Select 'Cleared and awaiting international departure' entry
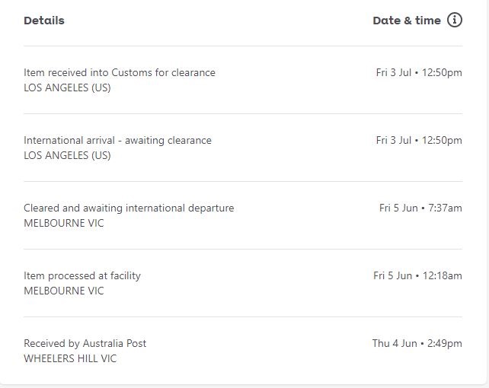Viewport: 489px width, 388px height. point(129,208)
